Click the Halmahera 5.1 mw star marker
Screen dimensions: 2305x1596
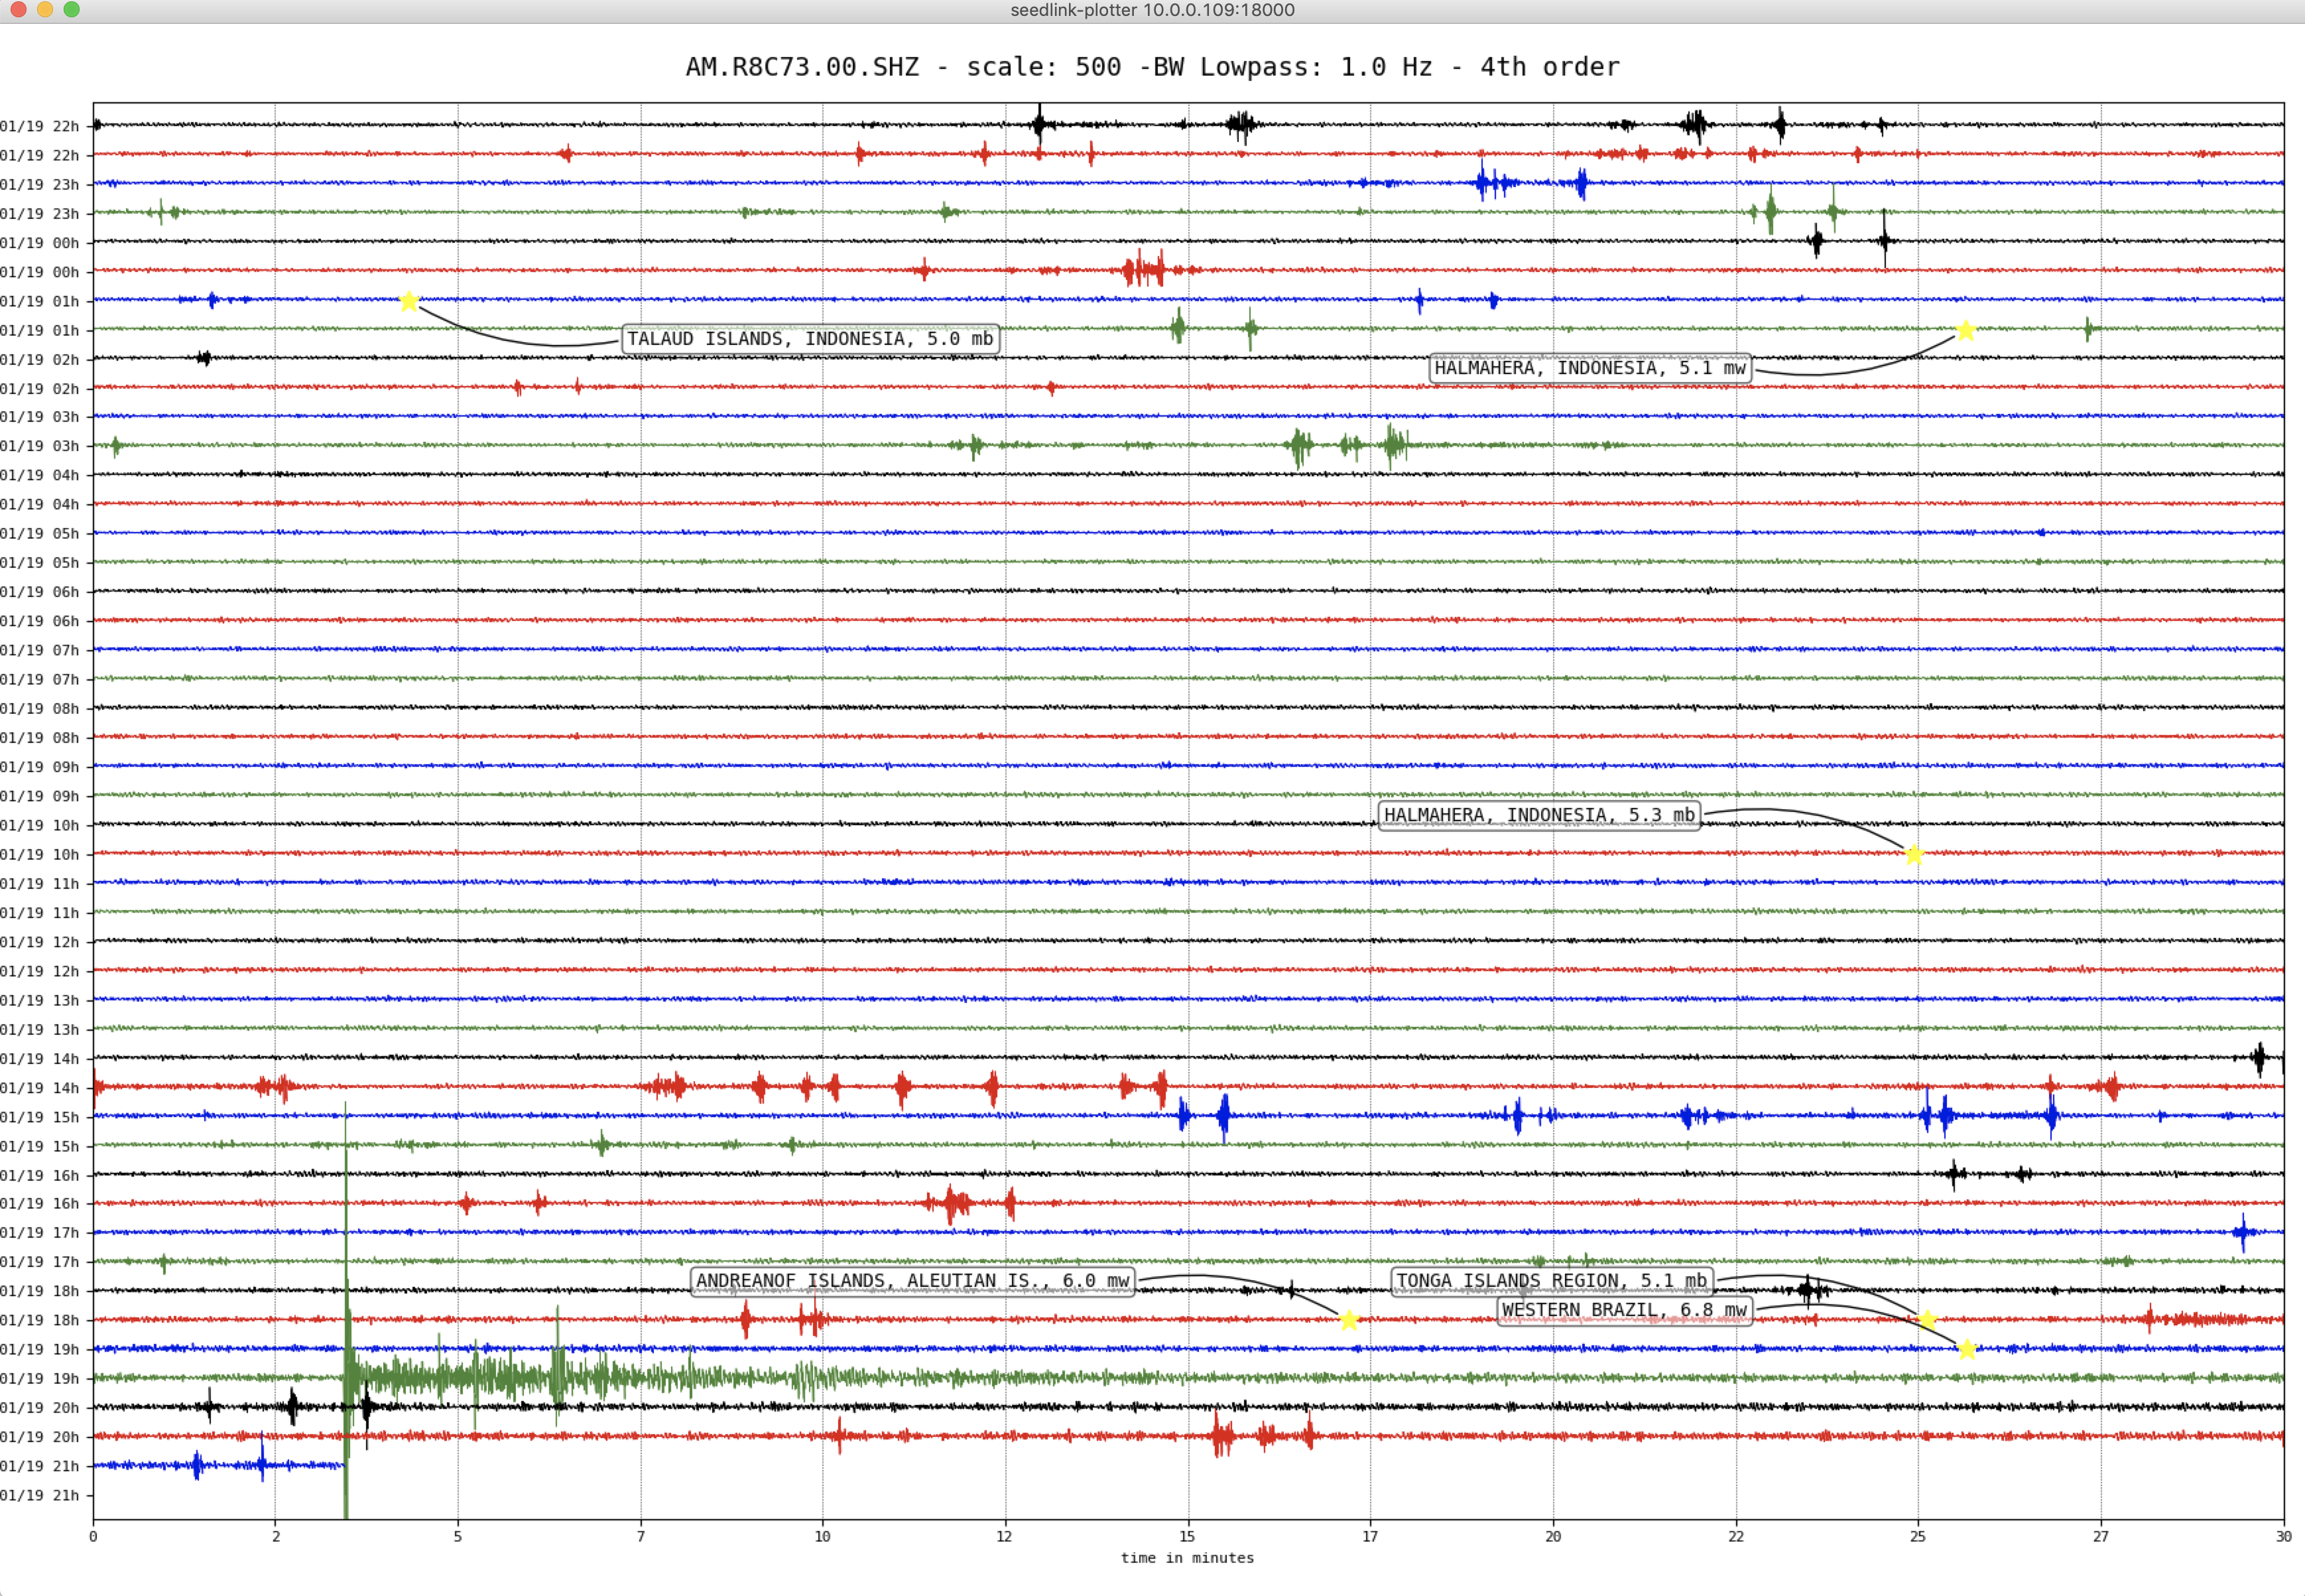[1965, 330]
